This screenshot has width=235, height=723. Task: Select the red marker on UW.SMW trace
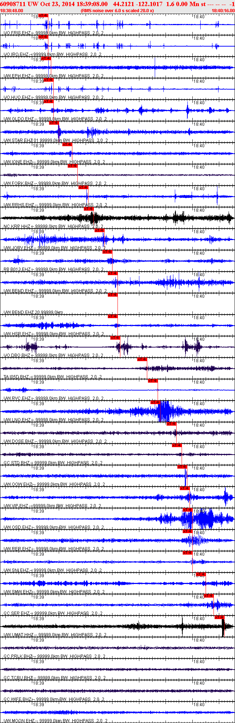(201, 574)
